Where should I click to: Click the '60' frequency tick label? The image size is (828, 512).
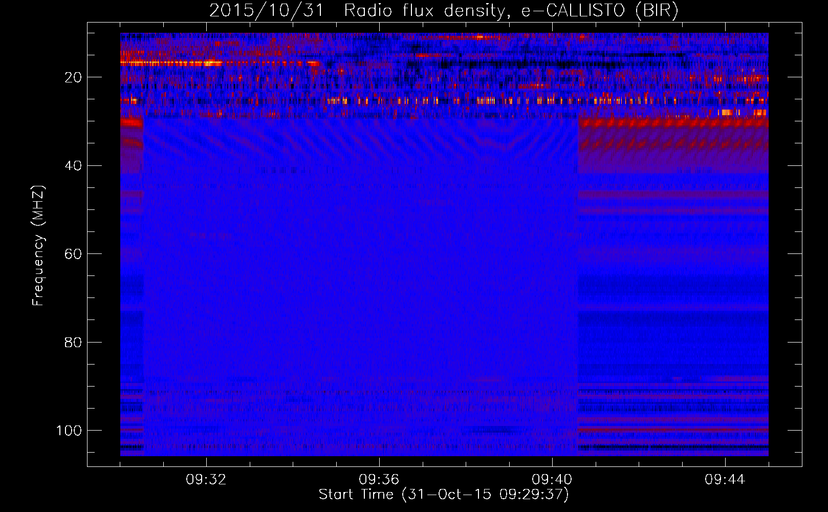[x=73, y=254]
